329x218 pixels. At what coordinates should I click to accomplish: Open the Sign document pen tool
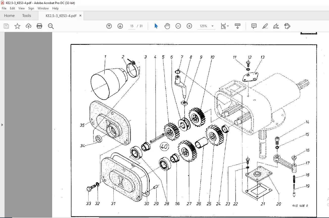point(276,26)
